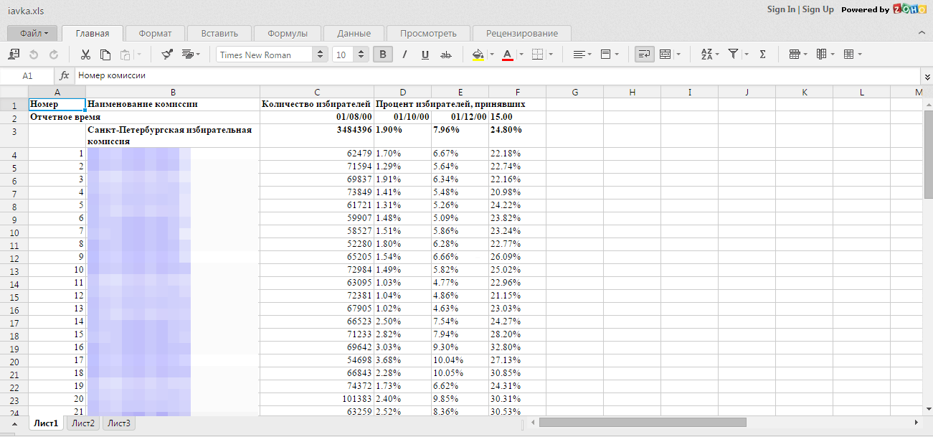Viewport: 933px width, 437px height.
Task: Open fill color dropdown arrow
Action: (x=492, y=55)
